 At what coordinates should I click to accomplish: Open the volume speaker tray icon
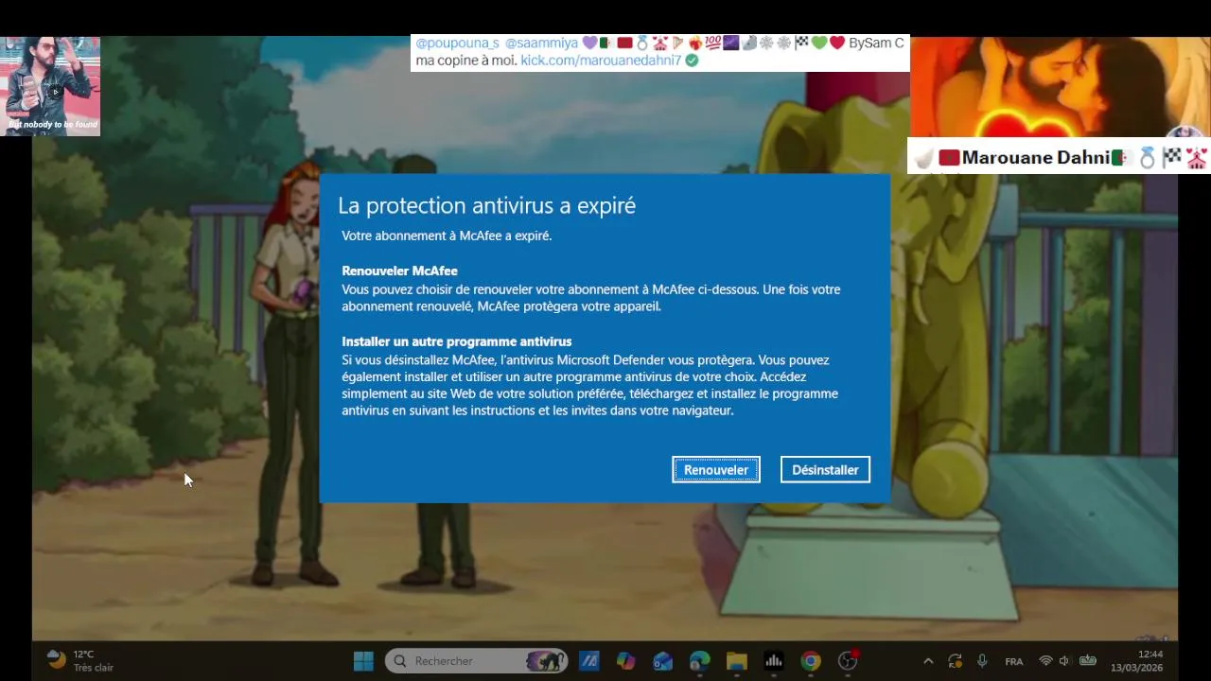(x=1064, y=661)
